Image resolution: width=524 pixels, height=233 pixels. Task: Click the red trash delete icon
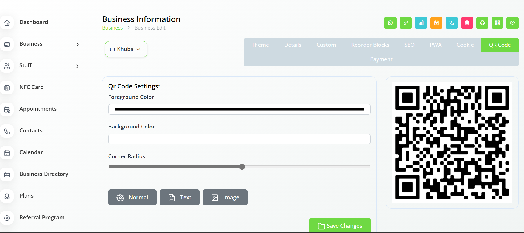[x=467, y=23]
